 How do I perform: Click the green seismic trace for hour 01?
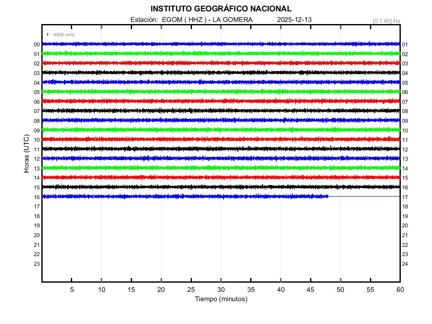click(221, 53)
